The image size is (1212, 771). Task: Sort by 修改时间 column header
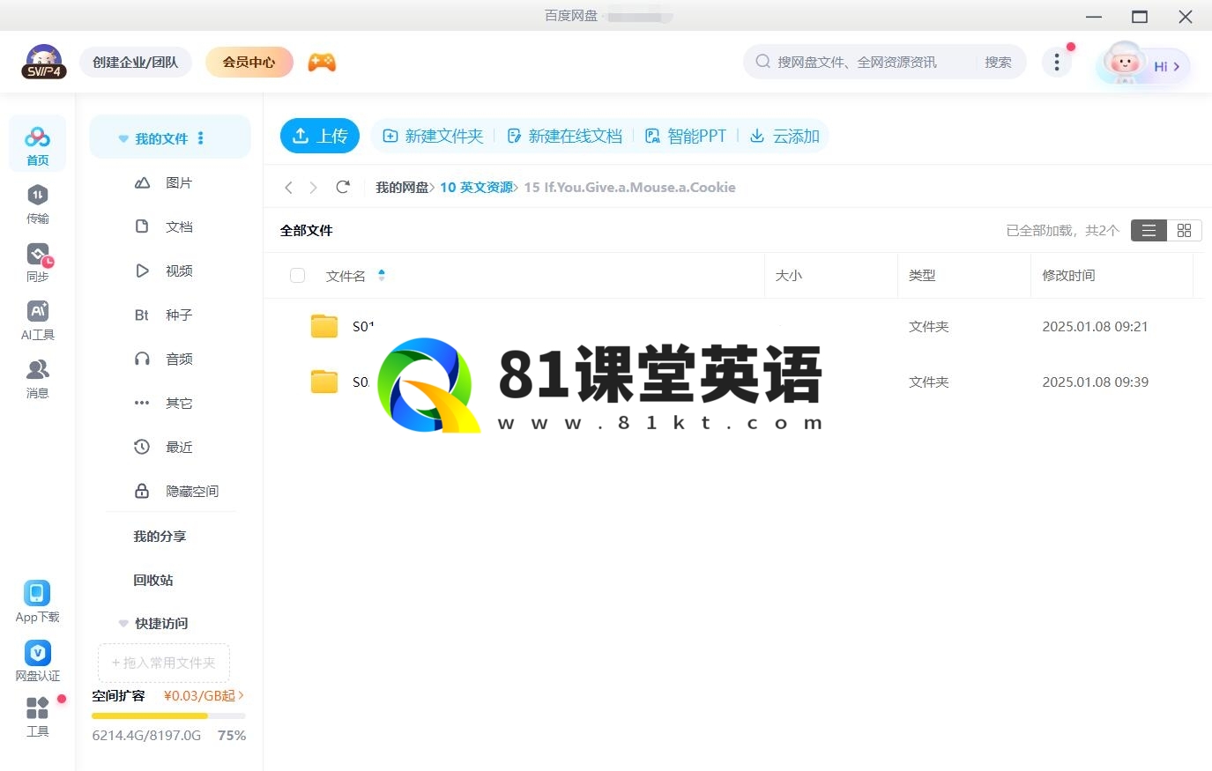[1068, 275]
